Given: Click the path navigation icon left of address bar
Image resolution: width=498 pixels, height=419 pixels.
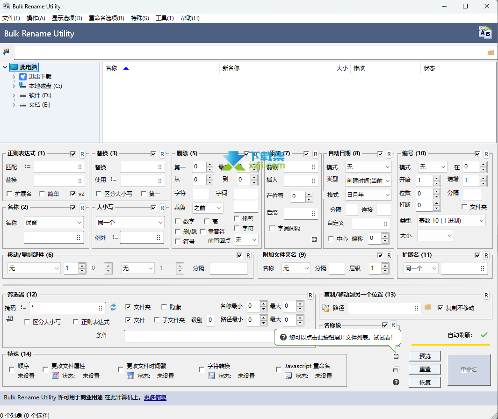Looking at the screenshot, I should point(6,51).
